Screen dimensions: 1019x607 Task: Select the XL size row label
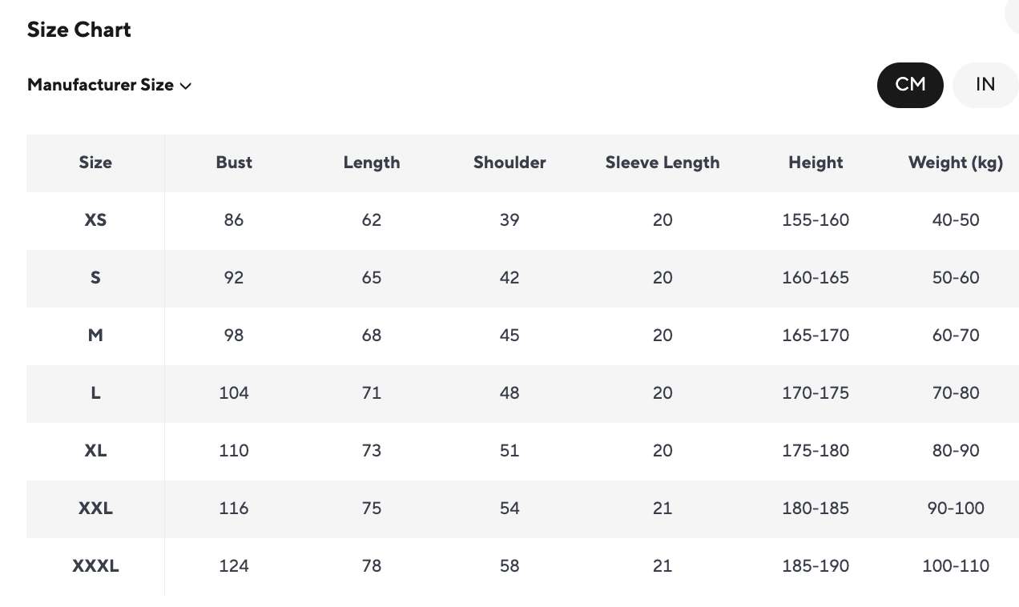click(x=95, y=451)
